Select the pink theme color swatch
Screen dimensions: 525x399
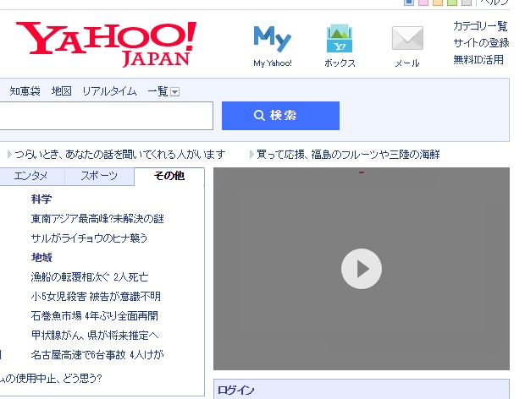tap(423, 3)
